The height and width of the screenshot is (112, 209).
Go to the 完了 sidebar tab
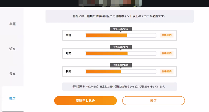click(x=13, y=98)
